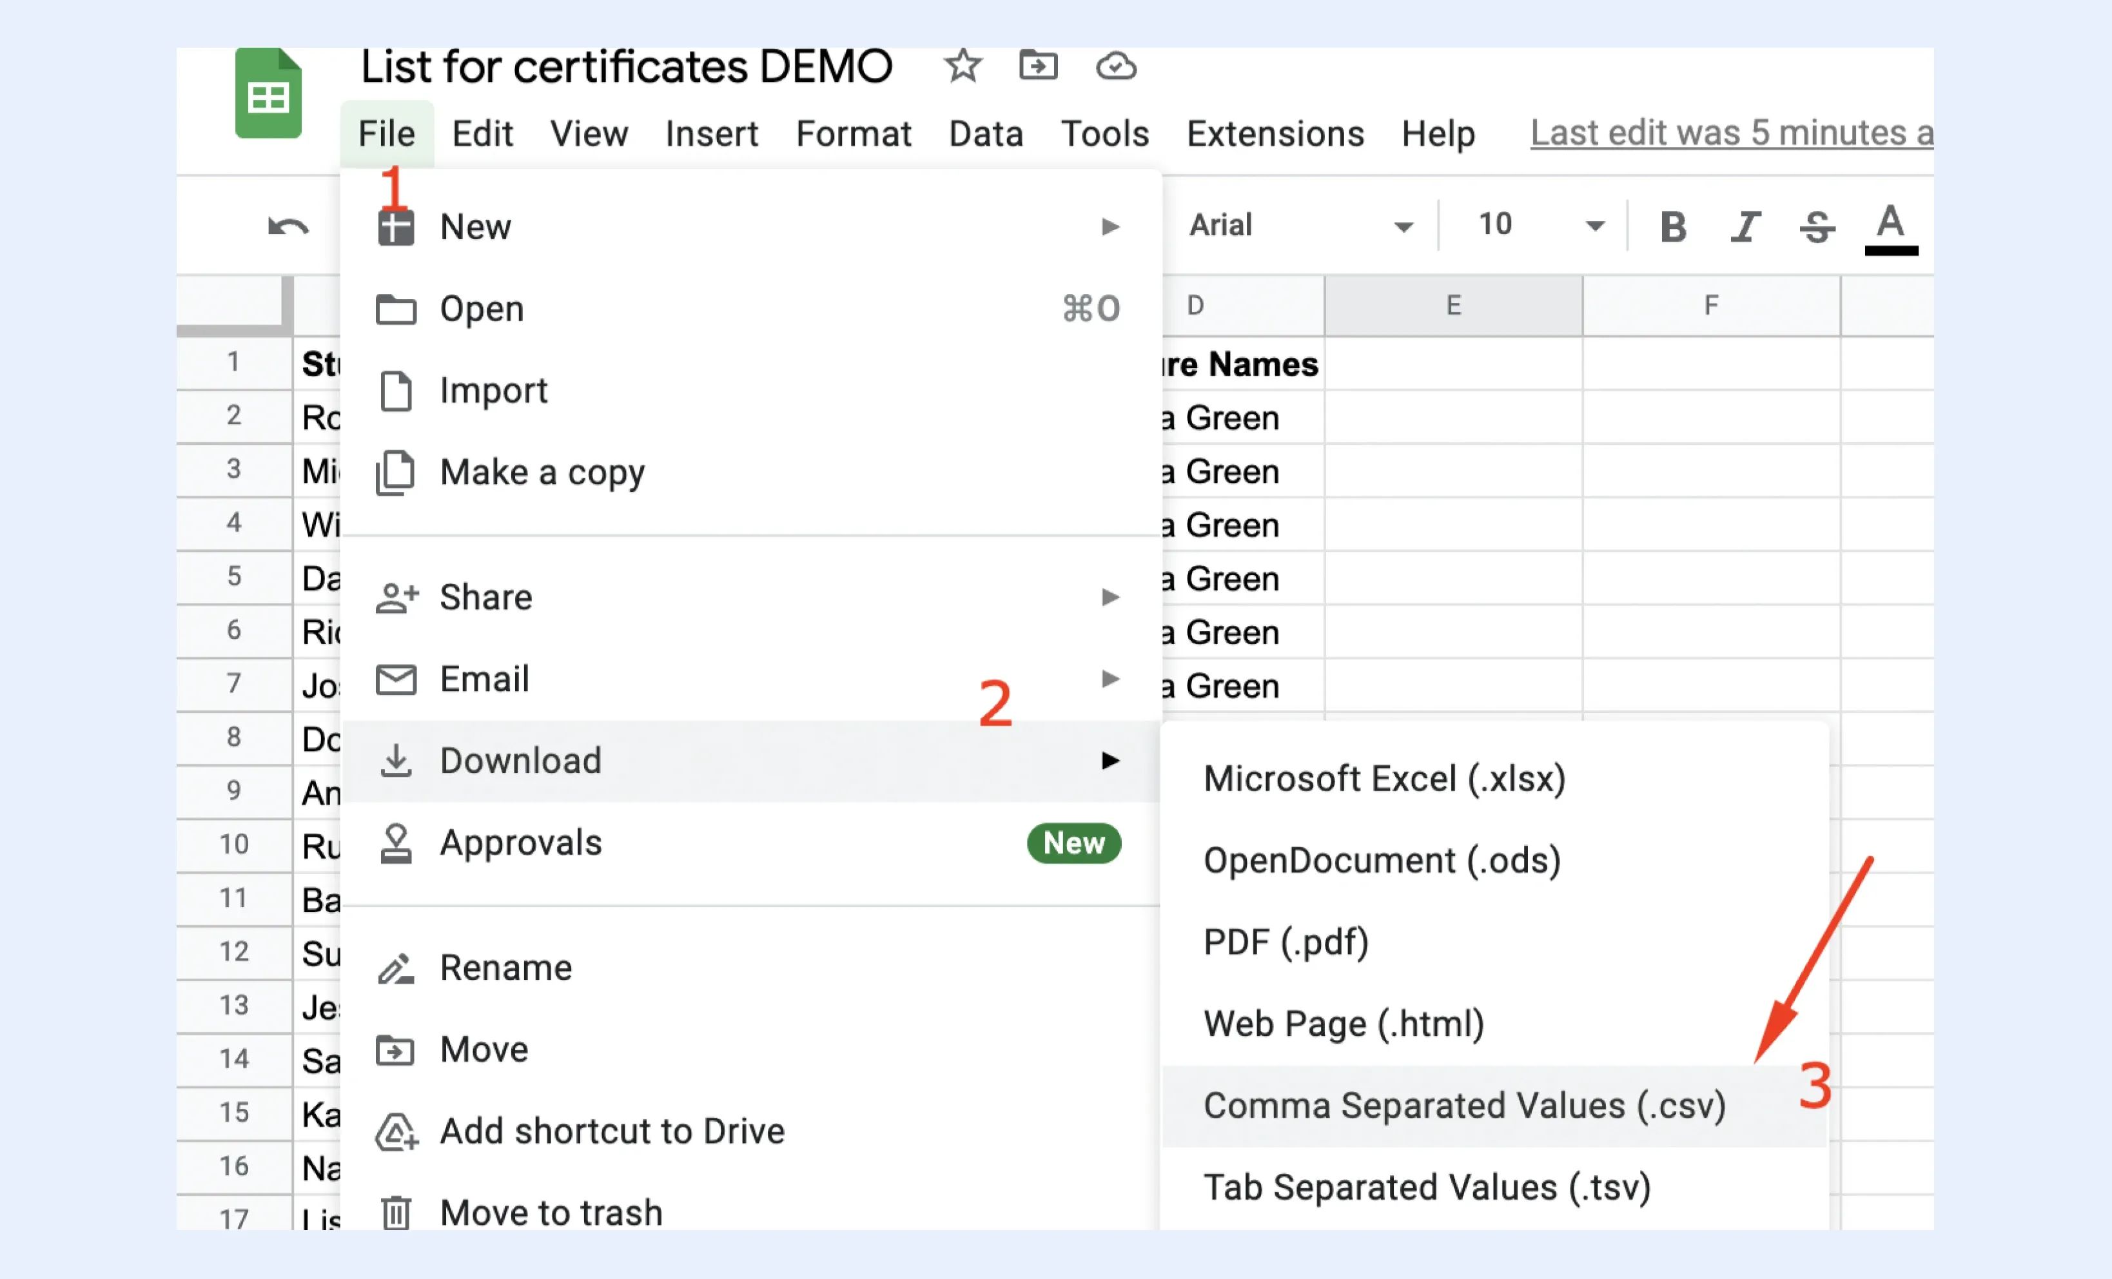Download as Comma Separated Values (.csv)
Screen dimensions: 2112x1279
[x=1495, y=1106]
